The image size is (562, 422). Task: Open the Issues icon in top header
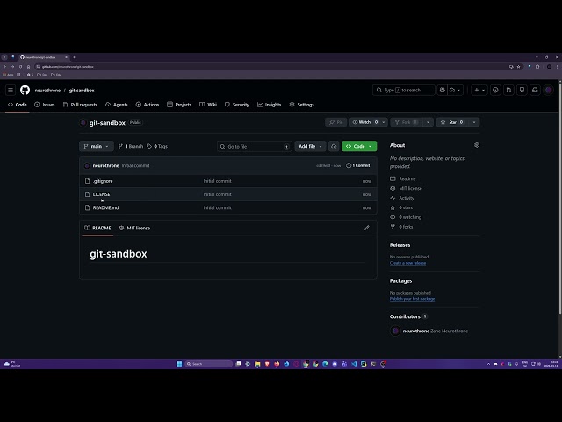pyautogui.click(x=495, y=90)
